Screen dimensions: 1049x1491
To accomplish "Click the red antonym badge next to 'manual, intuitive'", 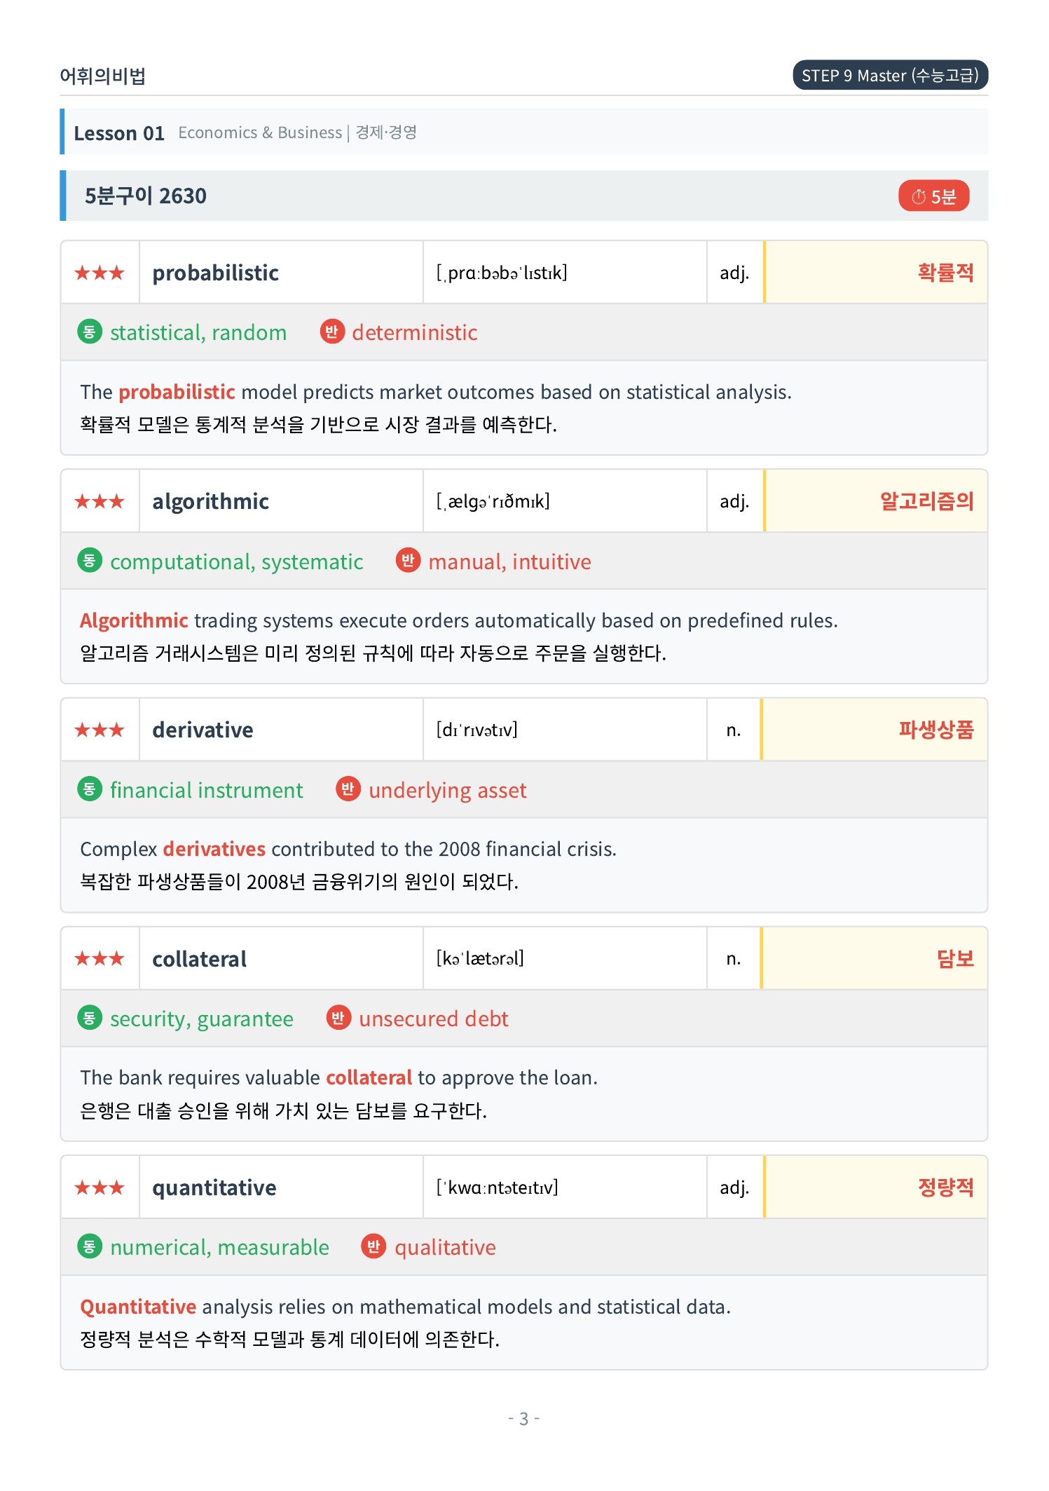I will pos(408,561).
